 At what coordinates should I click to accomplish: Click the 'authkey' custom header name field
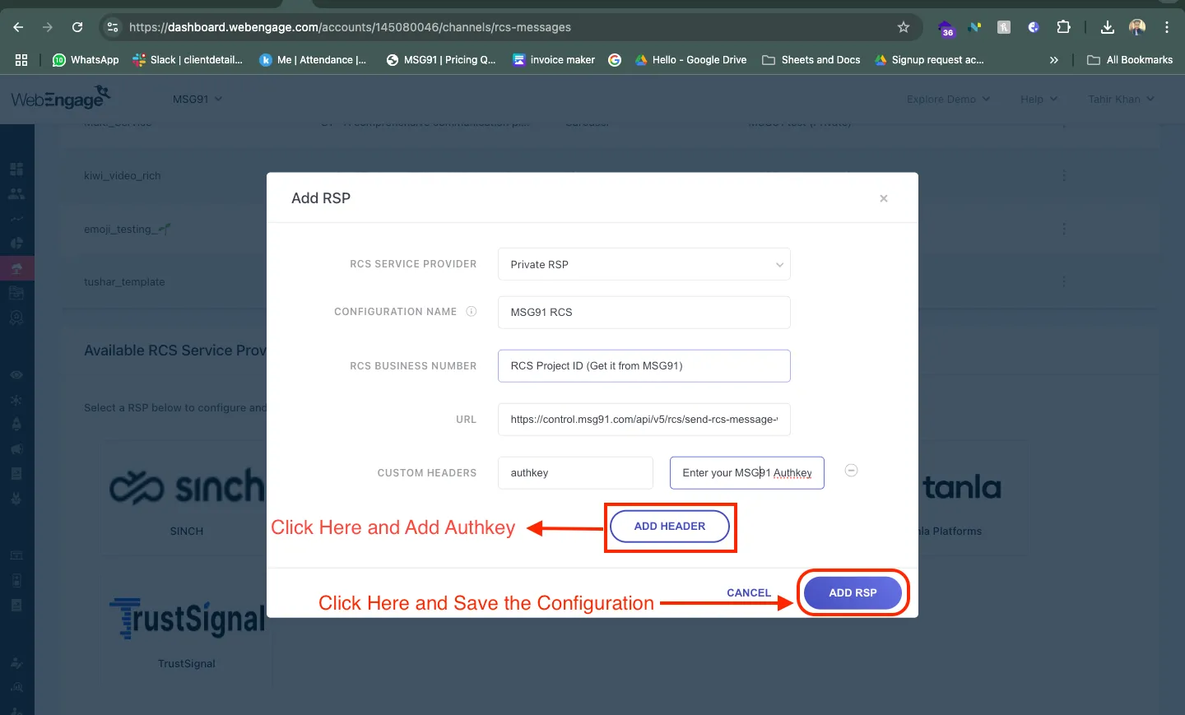pos(575,473)
